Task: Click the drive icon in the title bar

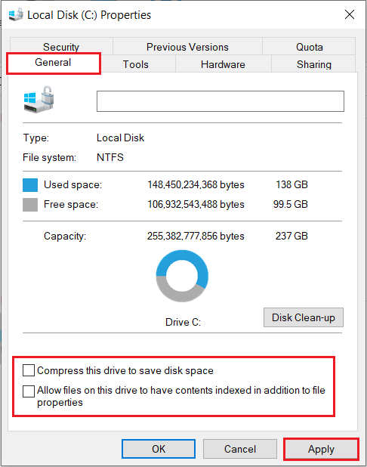Action: (x=16, y=14)
